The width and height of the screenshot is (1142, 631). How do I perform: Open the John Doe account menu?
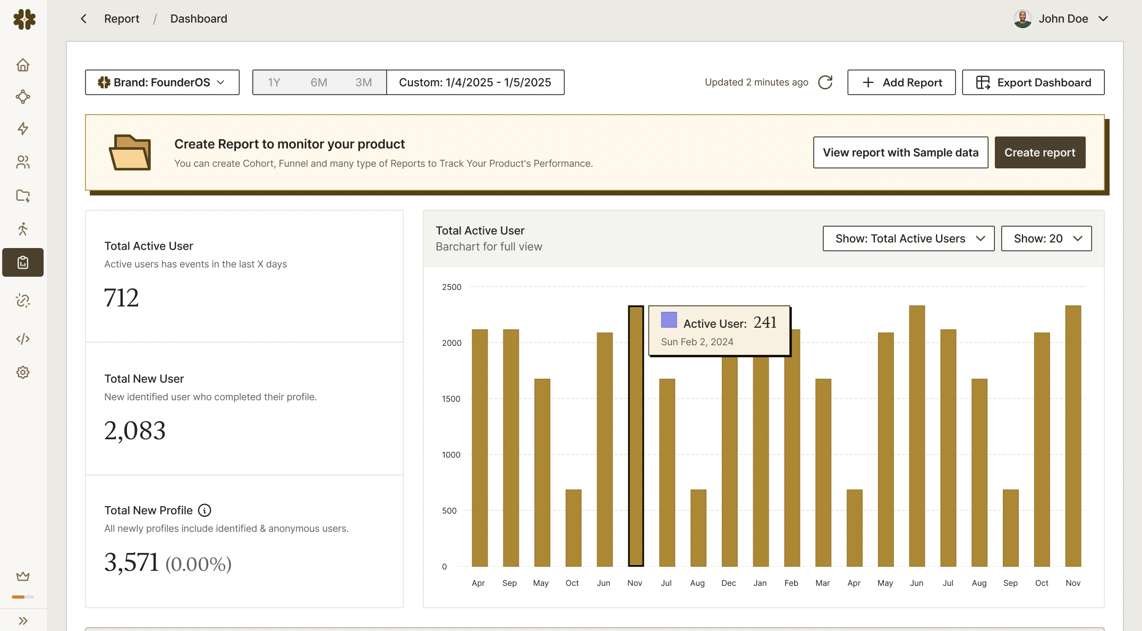tap(1061, 19)
